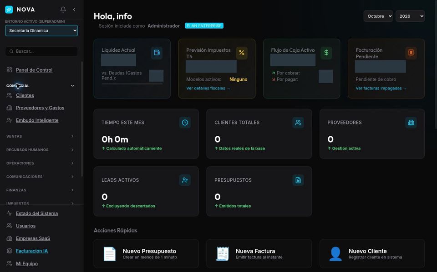Click 'Gestión activa' text in Proveedores
The image size is (437, 272).
[346, 148]
